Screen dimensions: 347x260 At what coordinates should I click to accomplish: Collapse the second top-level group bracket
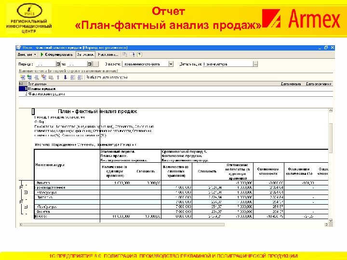(21, 202)
